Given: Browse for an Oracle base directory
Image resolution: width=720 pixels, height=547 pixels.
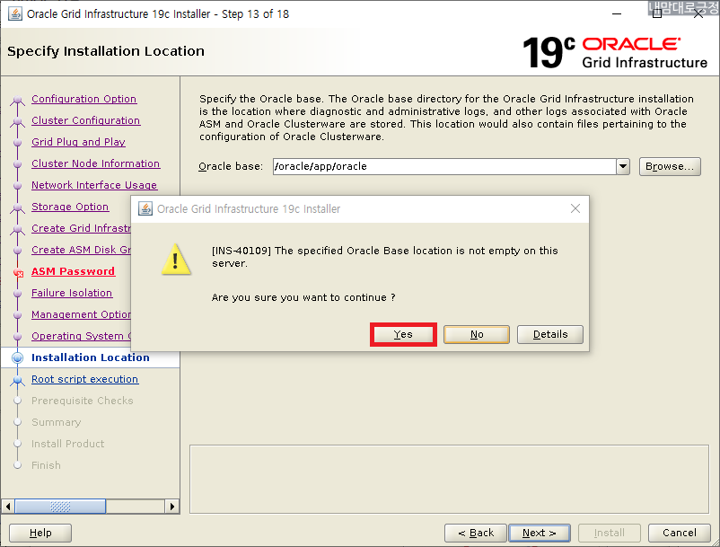Looking at the screenshot, I should (x=670, y=166).
